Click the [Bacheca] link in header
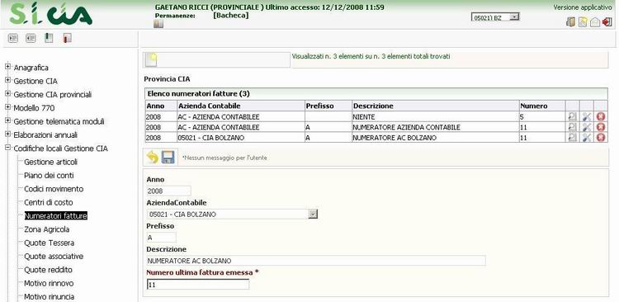The image size is (619, 302). [x=230, y=16]
